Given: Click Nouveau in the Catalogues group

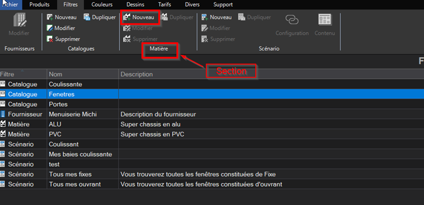Looking at the screenshot, I should [62, 17].
